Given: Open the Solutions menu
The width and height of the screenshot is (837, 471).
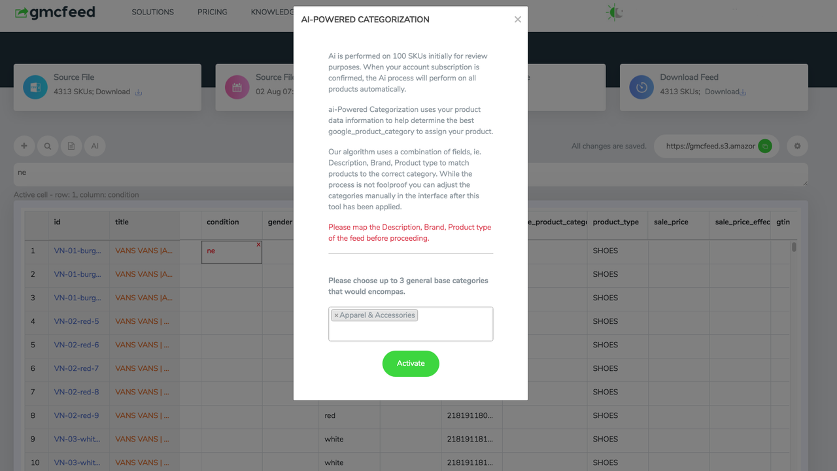Looking at the screenshot, I should (x=152, y=12).
